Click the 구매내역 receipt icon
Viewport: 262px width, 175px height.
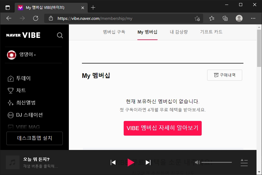[x=216, y=75]
